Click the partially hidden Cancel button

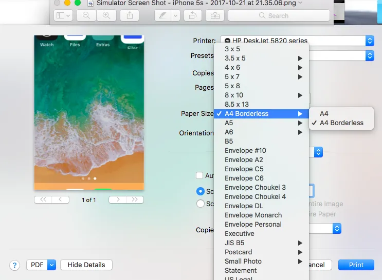point(320,265)
